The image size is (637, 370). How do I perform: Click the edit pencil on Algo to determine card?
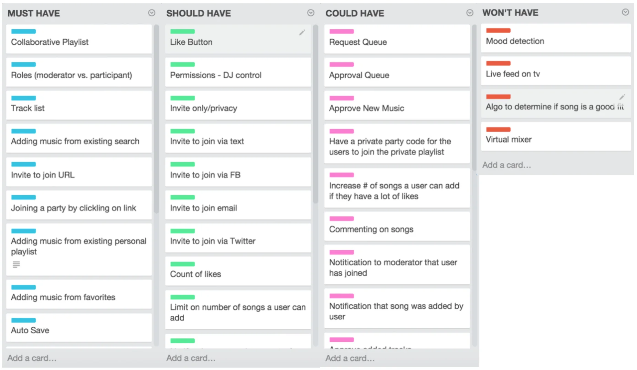622,97
